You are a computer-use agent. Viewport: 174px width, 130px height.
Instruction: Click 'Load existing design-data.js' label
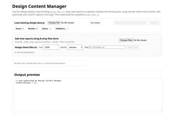coord(29,23)
